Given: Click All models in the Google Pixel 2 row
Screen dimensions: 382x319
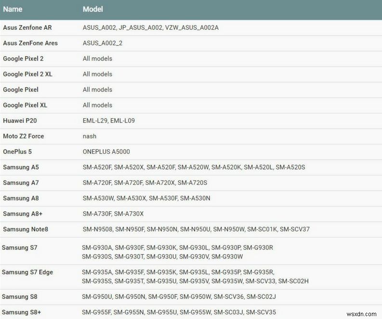Looking at the screenshot, I should pyautogui.click(x=97, y=59).
